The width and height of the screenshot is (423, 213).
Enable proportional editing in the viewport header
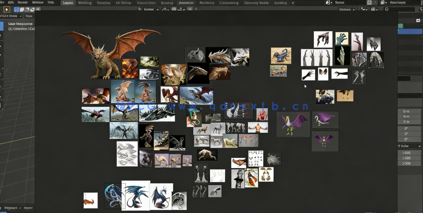174,9
